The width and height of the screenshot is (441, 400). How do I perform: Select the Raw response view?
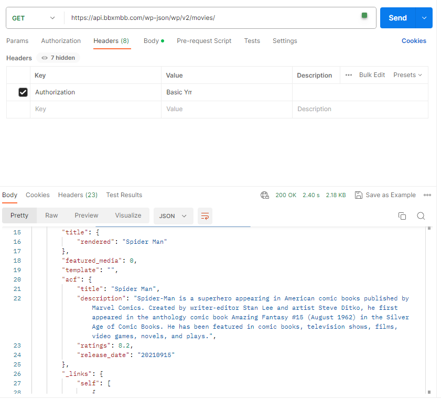51,215
